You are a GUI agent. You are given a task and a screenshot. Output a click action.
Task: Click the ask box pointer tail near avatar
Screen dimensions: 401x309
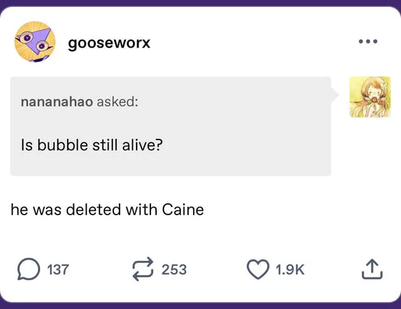(335, 96)
